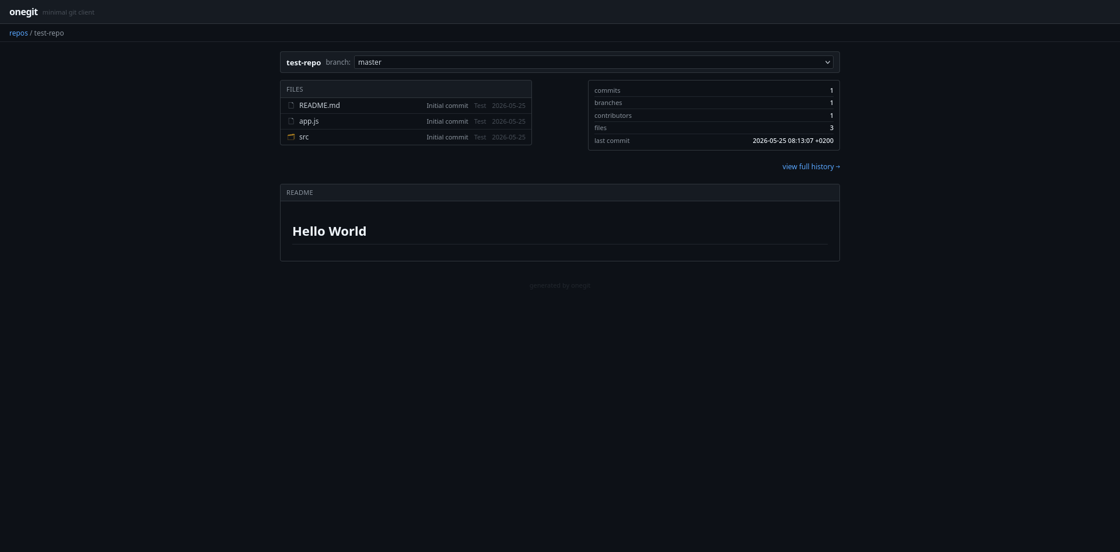The width and height of the screenshot is (1120, 552).
Task: Click the Hello World heading
Action: [x=329, y=231]
